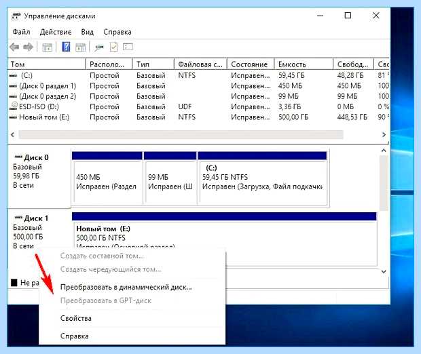Select the 99 МБ partition on Диск 0
The image size is (421, 354).
coord(170,178)
